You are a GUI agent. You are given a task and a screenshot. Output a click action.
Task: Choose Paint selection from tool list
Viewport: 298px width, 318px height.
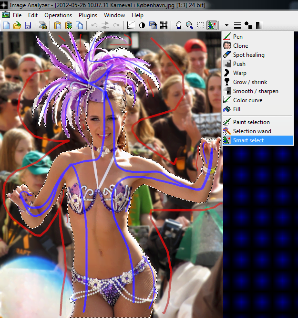point(251,122)
